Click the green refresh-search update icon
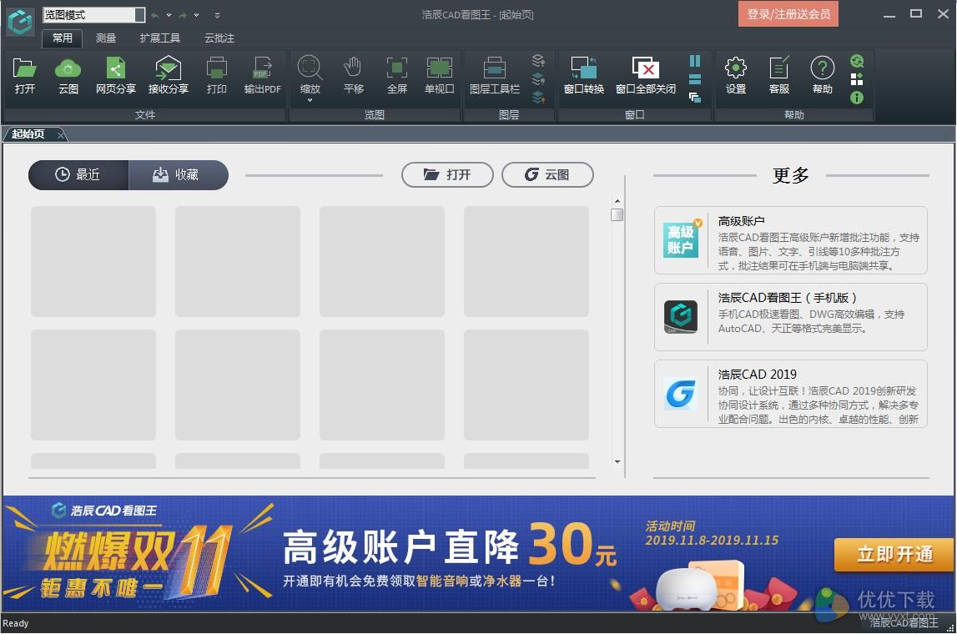The image size is (957, 634). pyautogui.click(x=857, y=60)
